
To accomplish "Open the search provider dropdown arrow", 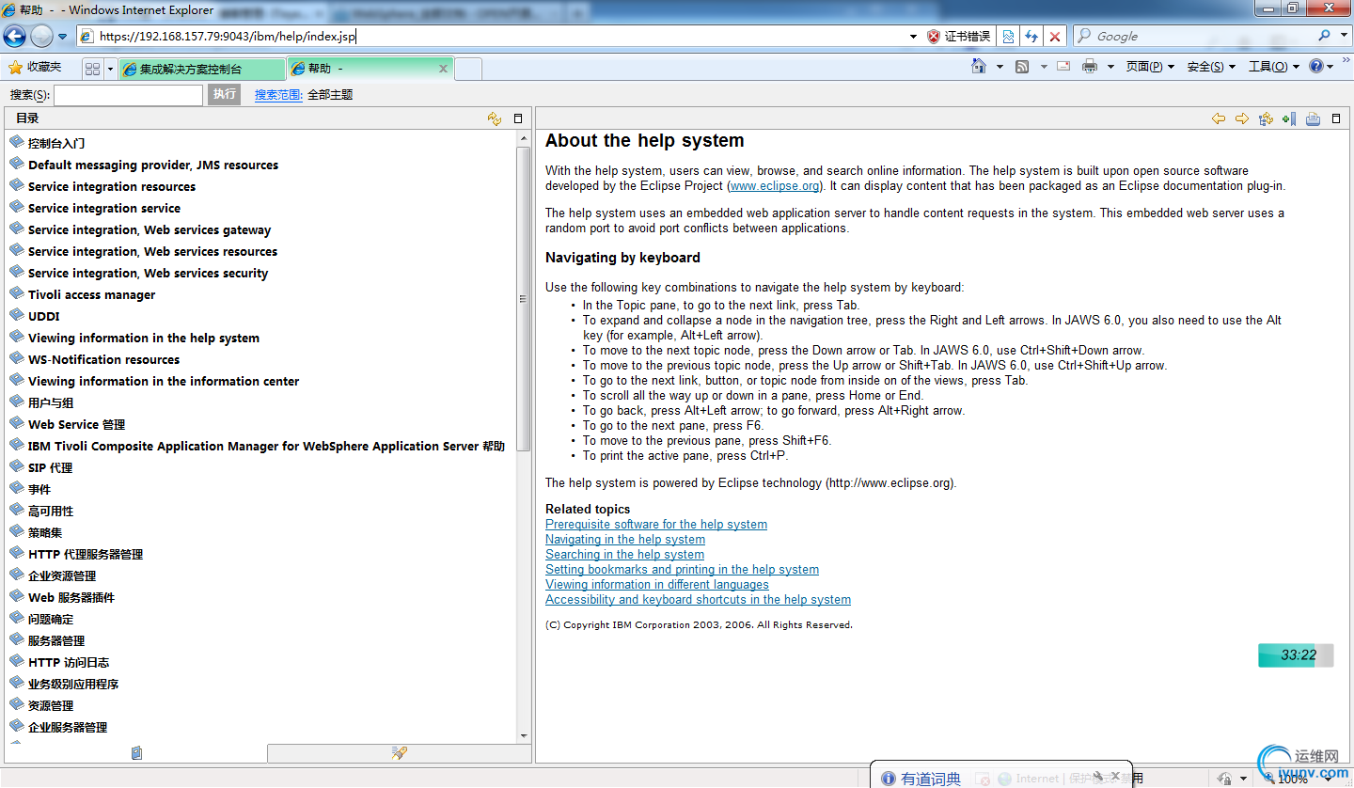I will (x=1342, y=36).
